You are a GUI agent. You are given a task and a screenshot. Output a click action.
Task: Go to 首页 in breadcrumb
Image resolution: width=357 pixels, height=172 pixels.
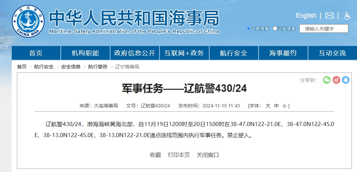pos(22,67)
